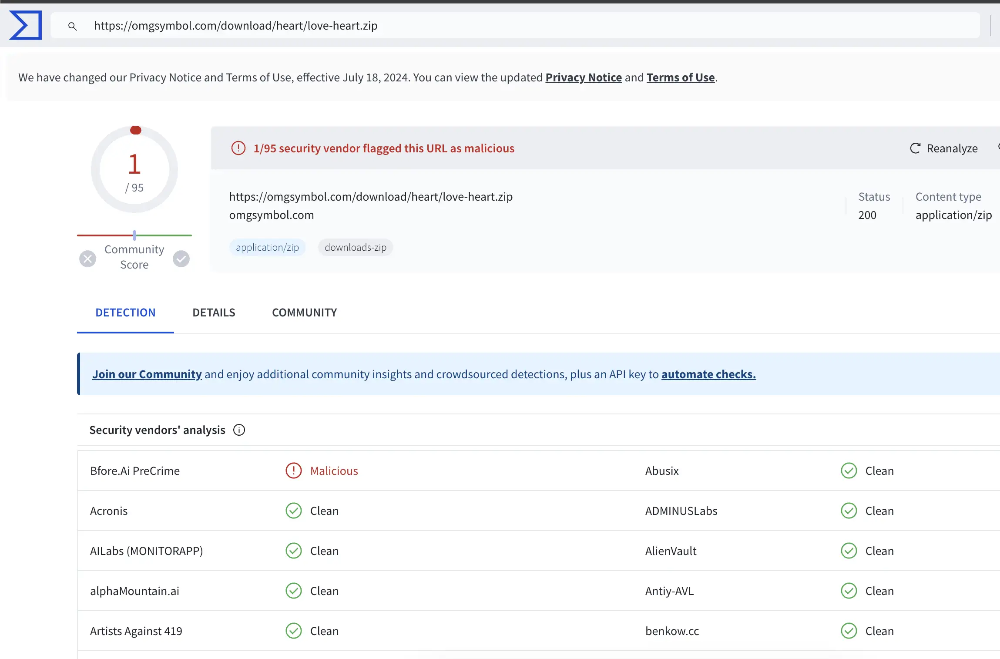Open the Privacy Notice link
Screen dimensions: 1000x659
coord(584,77)
